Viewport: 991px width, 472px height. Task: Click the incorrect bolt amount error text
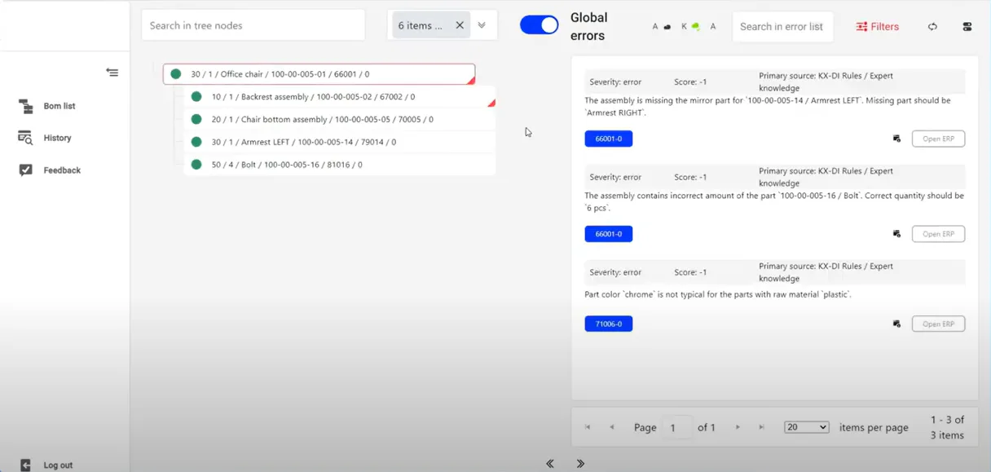point(774,201)
